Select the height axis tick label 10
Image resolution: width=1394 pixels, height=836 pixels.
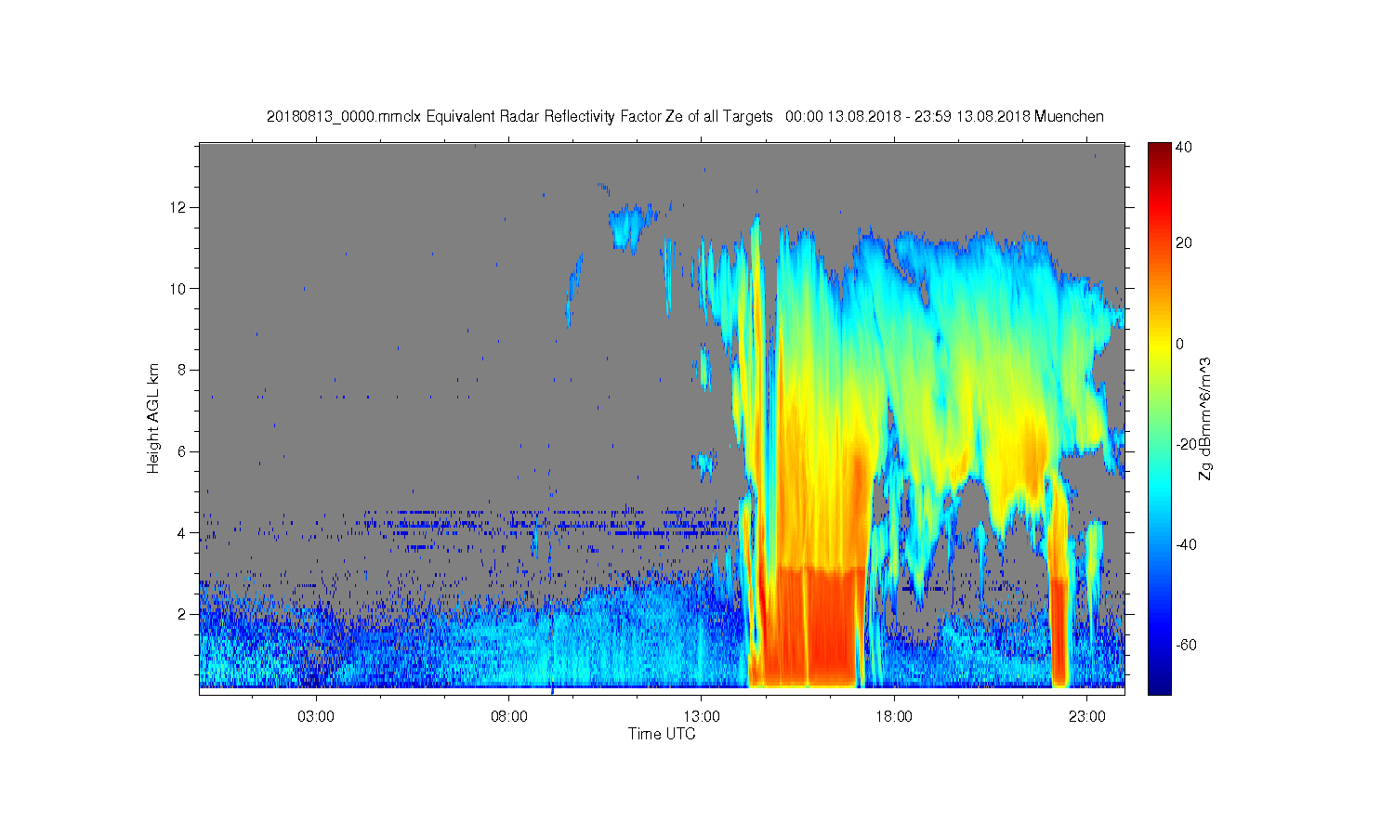click(179, 288)
